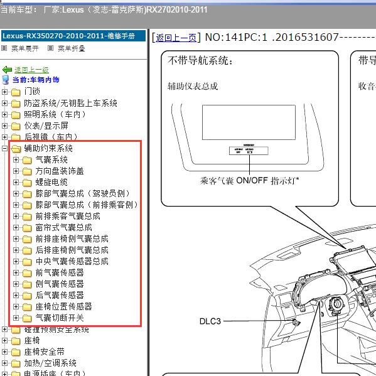Select the 辅助约束系统 tree label
Viewport: 376px width, 376px height.
pyautogui.click(x=48, y=148)
